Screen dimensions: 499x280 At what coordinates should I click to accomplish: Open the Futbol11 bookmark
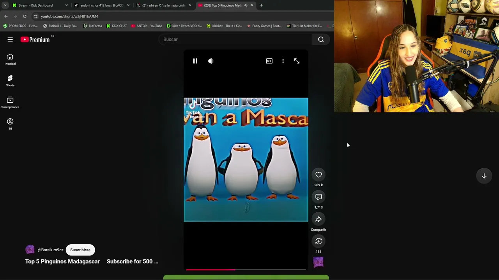(60, 26)
